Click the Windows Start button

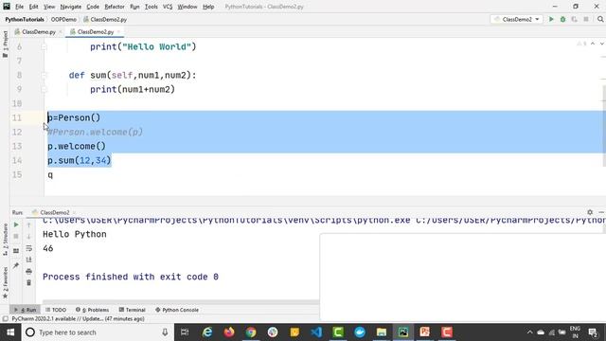click(10, 332)
